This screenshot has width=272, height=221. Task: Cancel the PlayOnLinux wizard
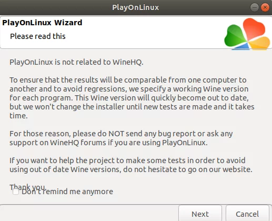(x=247, y=214)
